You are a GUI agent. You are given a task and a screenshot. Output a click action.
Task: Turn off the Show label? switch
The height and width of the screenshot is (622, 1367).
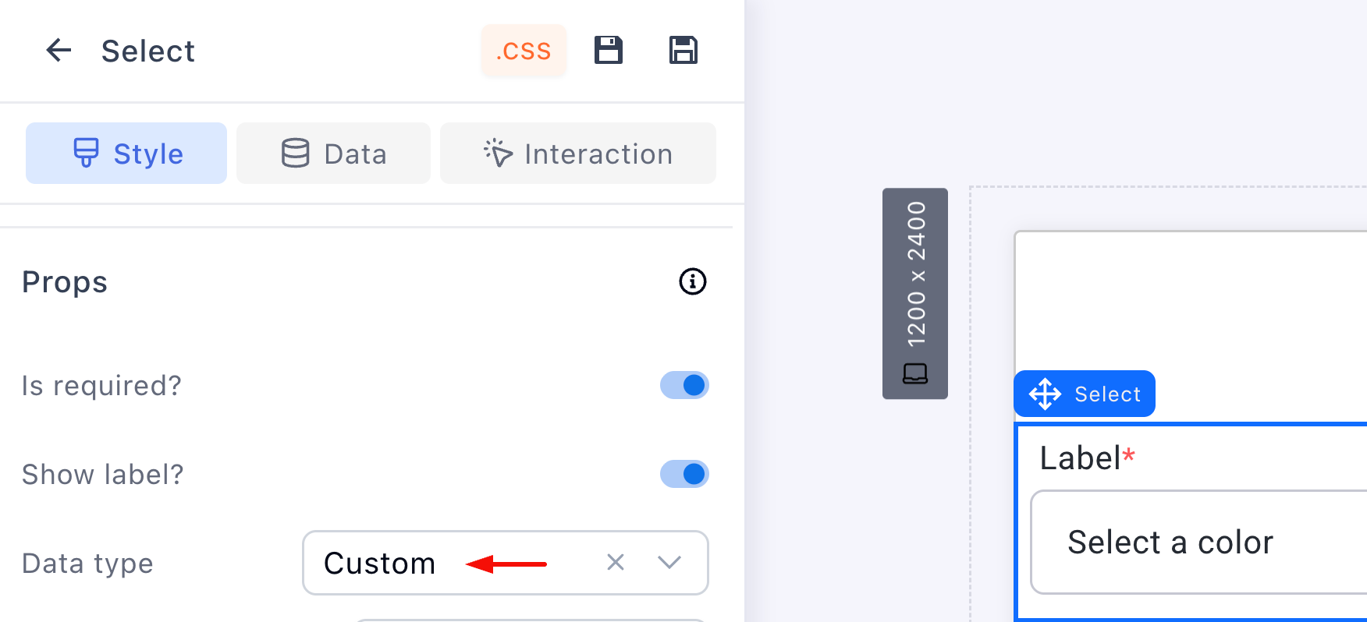coord(684,474)
